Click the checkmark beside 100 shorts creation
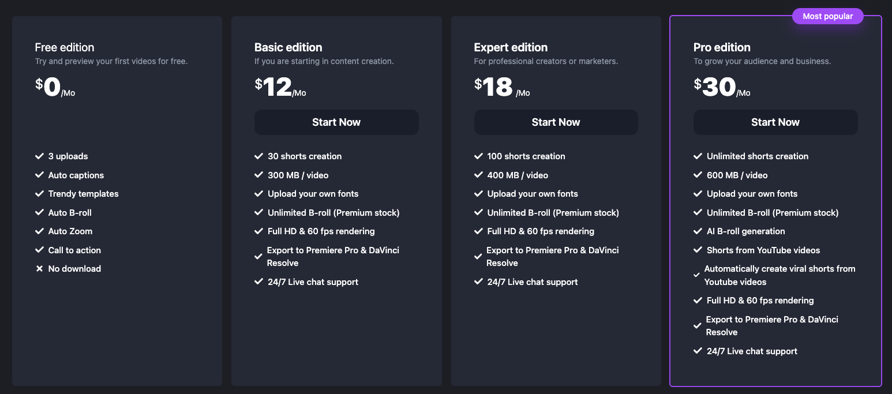Image resolution: width=892 pixels, height=394 pixels. (x=478, y=156)
